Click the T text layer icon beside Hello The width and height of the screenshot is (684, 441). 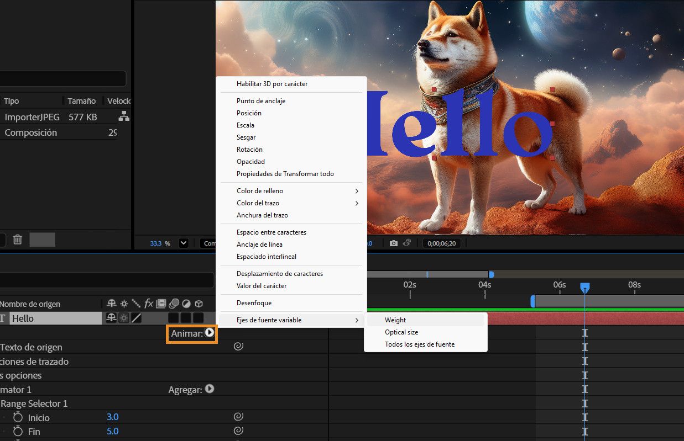[3, 318]
